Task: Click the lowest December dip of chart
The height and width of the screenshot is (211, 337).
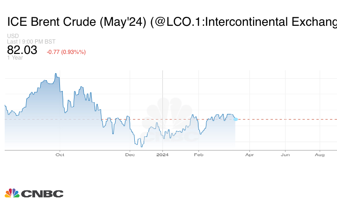Action: [x=141, y=147]
